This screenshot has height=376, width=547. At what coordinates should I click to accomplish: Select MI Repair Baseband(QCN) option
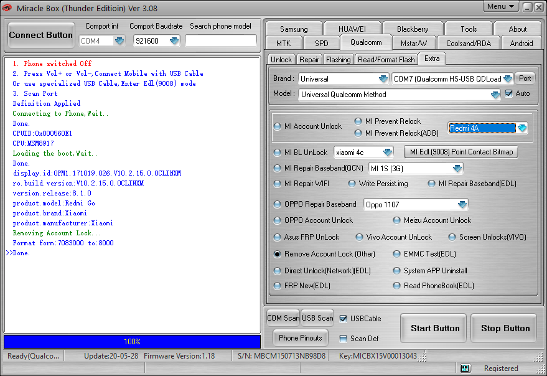coord(278,168)
